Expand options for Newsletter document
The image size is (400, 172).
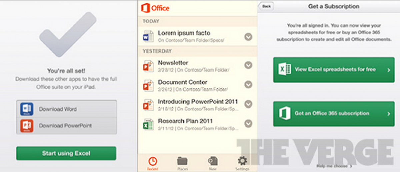[248, 65]
